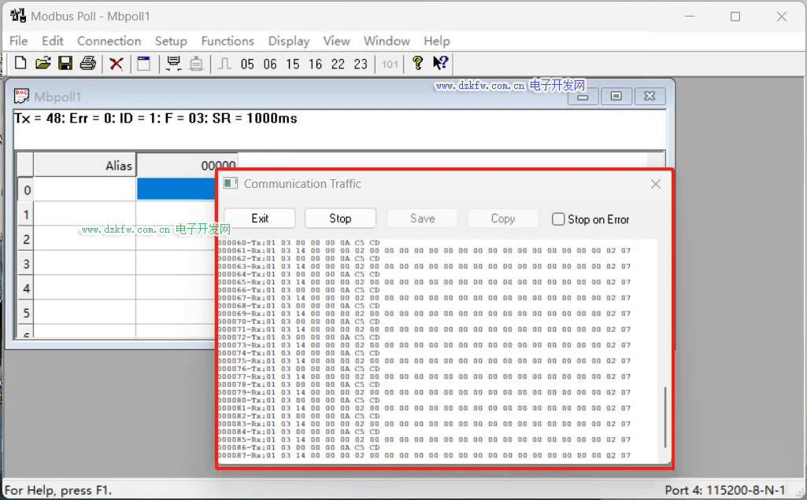Viewport: 807px width, 500px height.
Task: Select row header 0
Action: (26, 189)
